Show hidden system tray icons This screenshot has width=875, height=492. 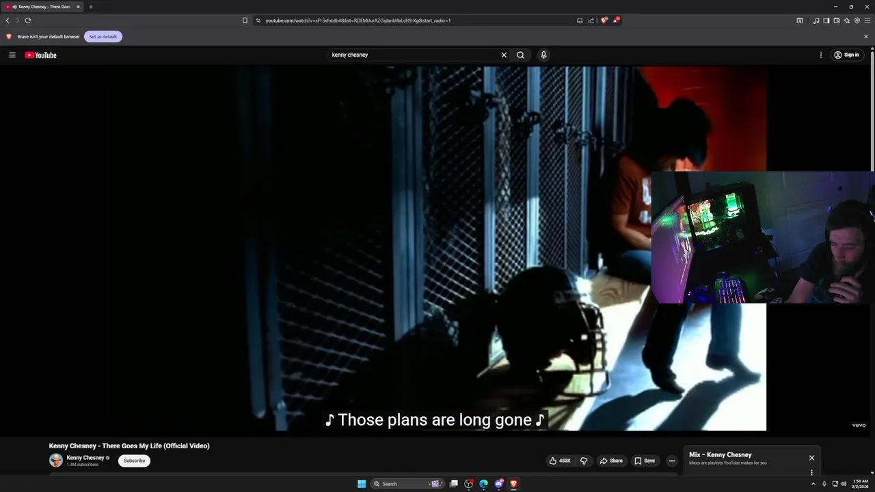click(813, 484)
